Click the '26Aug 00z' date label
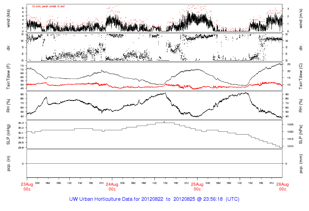The image size is (309, 211). [x=282, y=187]
